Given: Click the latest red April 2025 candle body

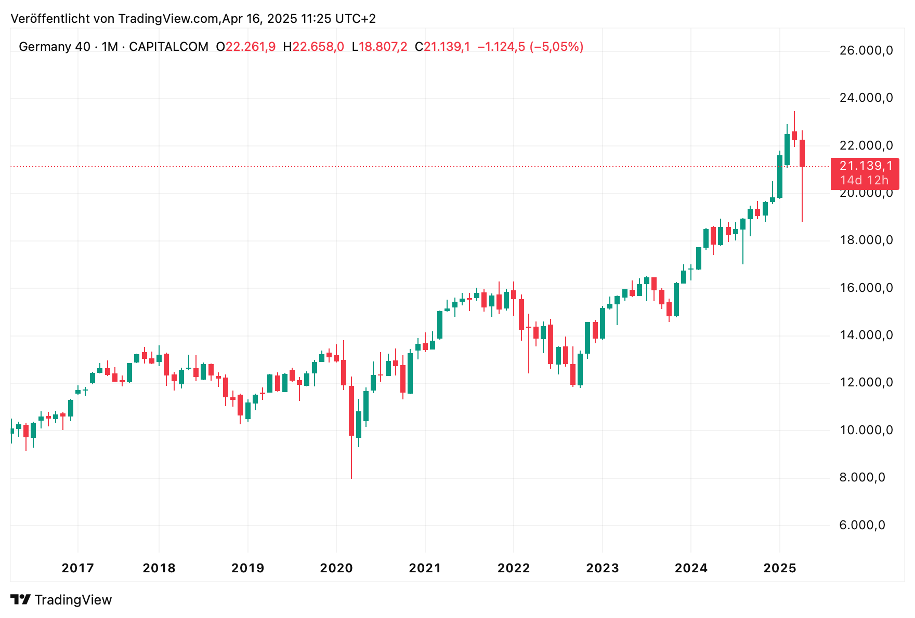Looking at the screenshot, I should 802,153.
